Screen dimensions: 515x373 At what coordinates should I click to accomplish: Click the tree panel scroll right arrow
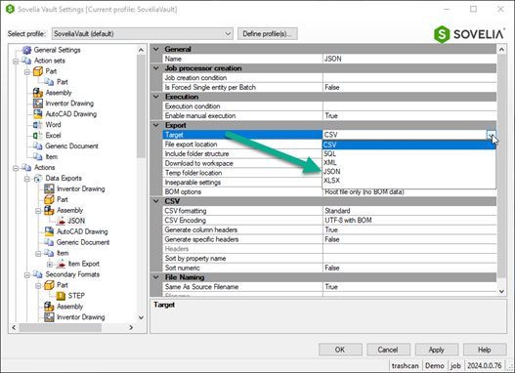[x=131, y=327]
